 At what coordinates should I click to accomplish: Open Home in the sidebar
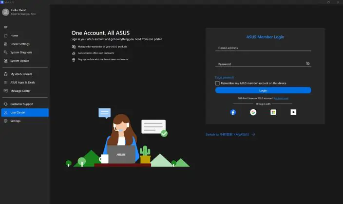tap(25, 35)
